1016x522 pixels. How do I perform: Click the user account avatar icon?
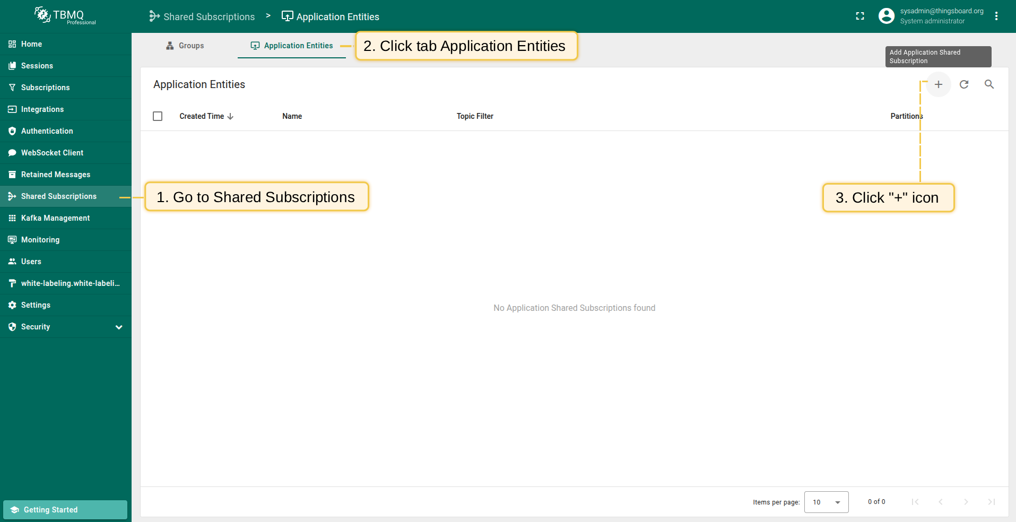(x=886, y=16)
